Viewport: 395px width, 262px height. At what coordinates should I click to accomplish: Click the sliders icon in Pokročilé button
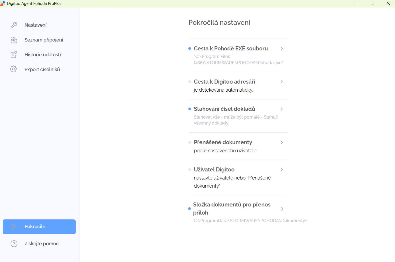click(14, 227)
